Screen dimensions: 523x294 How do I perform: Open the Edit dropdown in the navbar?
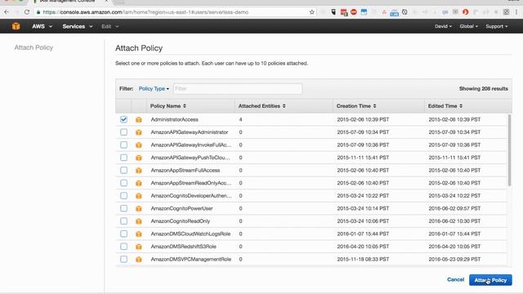(x=110, y=26)
